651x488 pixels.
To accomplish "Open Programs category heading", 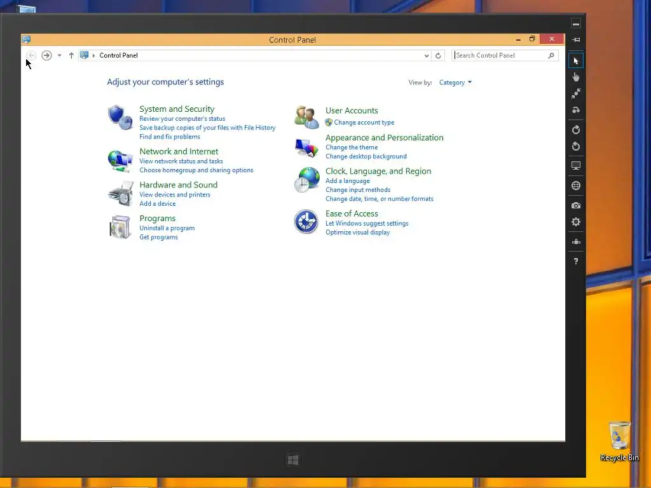I will 158,219.
